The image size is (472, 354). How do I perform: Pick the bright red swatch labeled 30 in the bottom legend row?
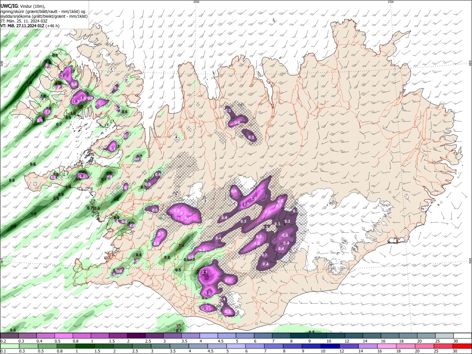pos(462,346)
